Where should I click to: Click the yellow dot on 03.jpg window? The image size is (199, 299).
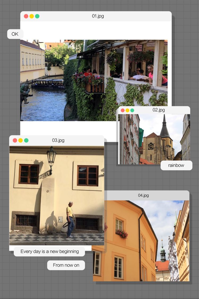[x=21, y=140]
